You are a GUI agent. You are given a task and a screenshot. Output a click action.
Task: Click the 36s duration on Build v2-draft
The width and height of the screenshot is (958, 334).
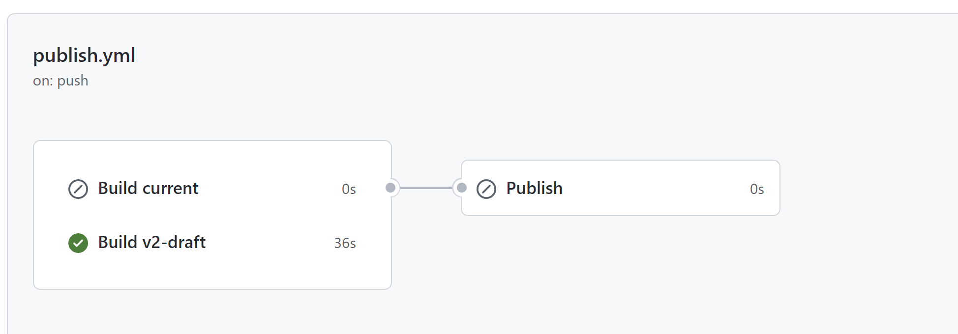pos(345,243)
